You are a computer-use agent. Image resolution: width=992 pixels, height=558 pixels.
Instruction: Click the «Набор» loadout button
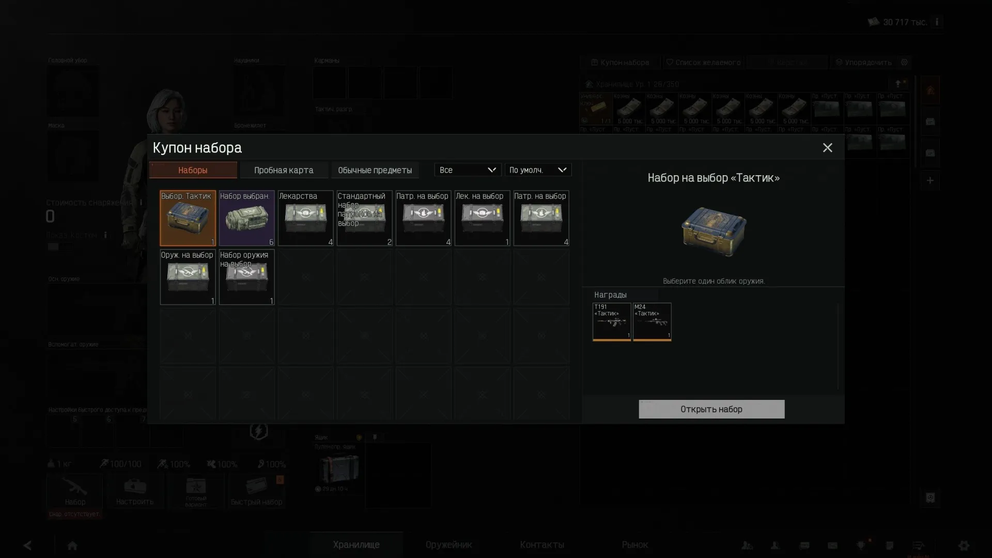tap(75, 491)
